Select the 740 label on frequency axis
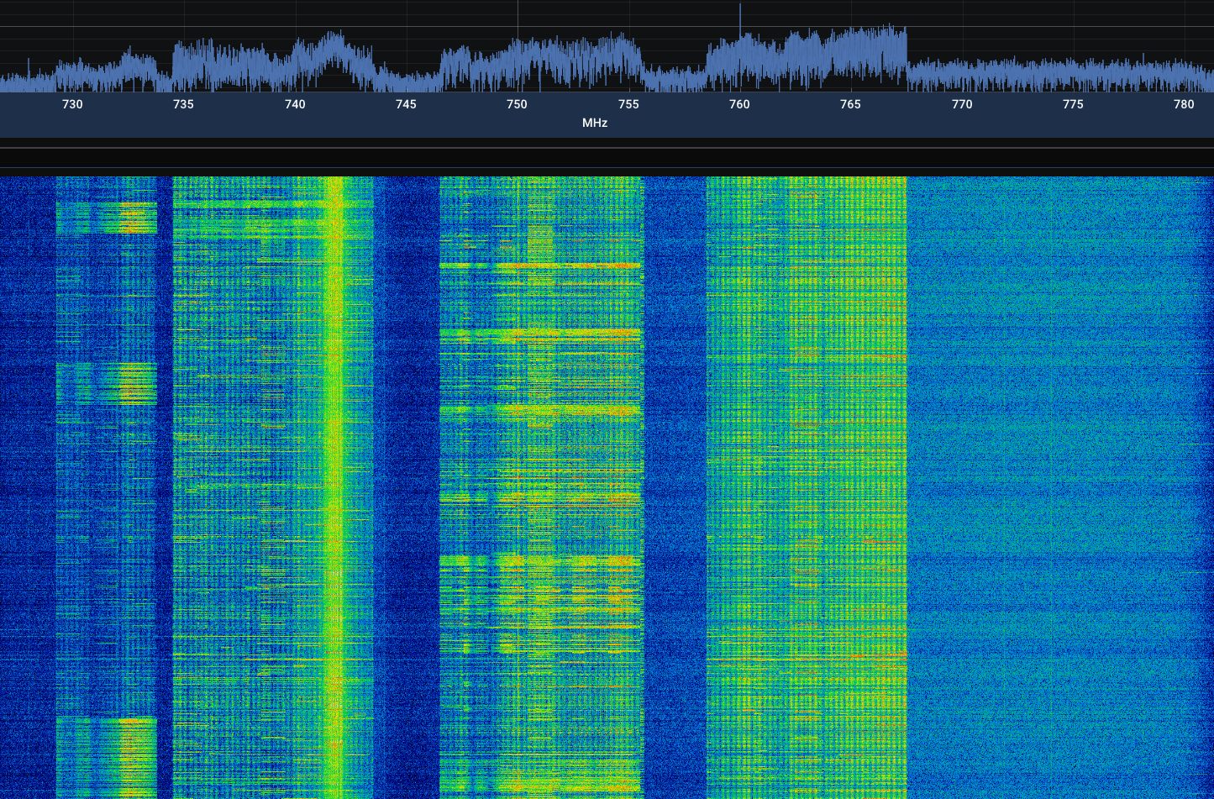Screen dimensions: 1214x799 click(x=295, y=104)
